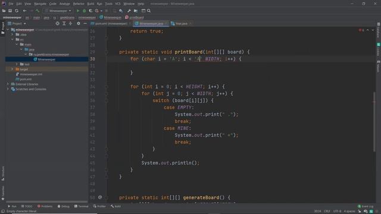381x214 pixels.
Task: Click the Search Everywhere magnifier icon
Action: click(149, 11)
